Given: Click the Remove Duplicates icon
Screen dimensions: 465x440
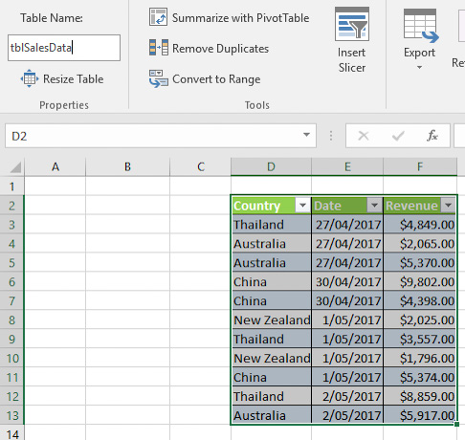Looking at the screenshot, I should click(159, 48).
